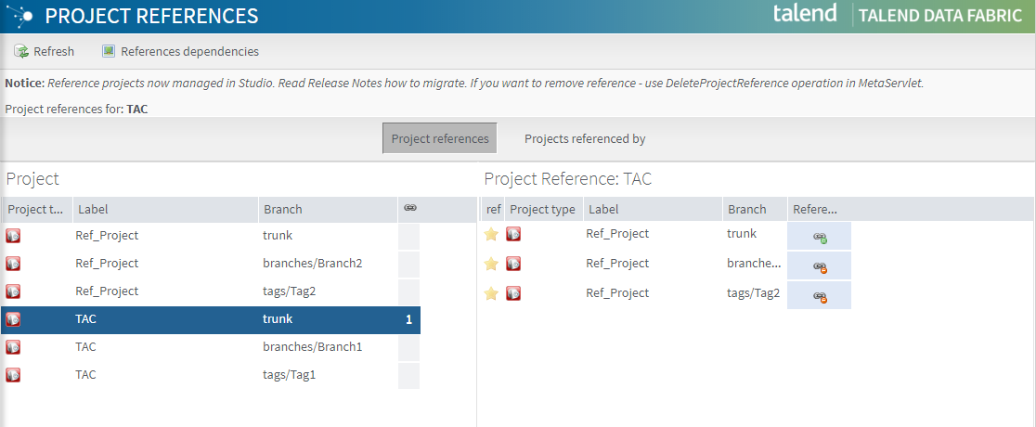Sort reference table by Project type header
This screenshot has width=1036, height=427.
pyautogui.click(x=542, y=209)
